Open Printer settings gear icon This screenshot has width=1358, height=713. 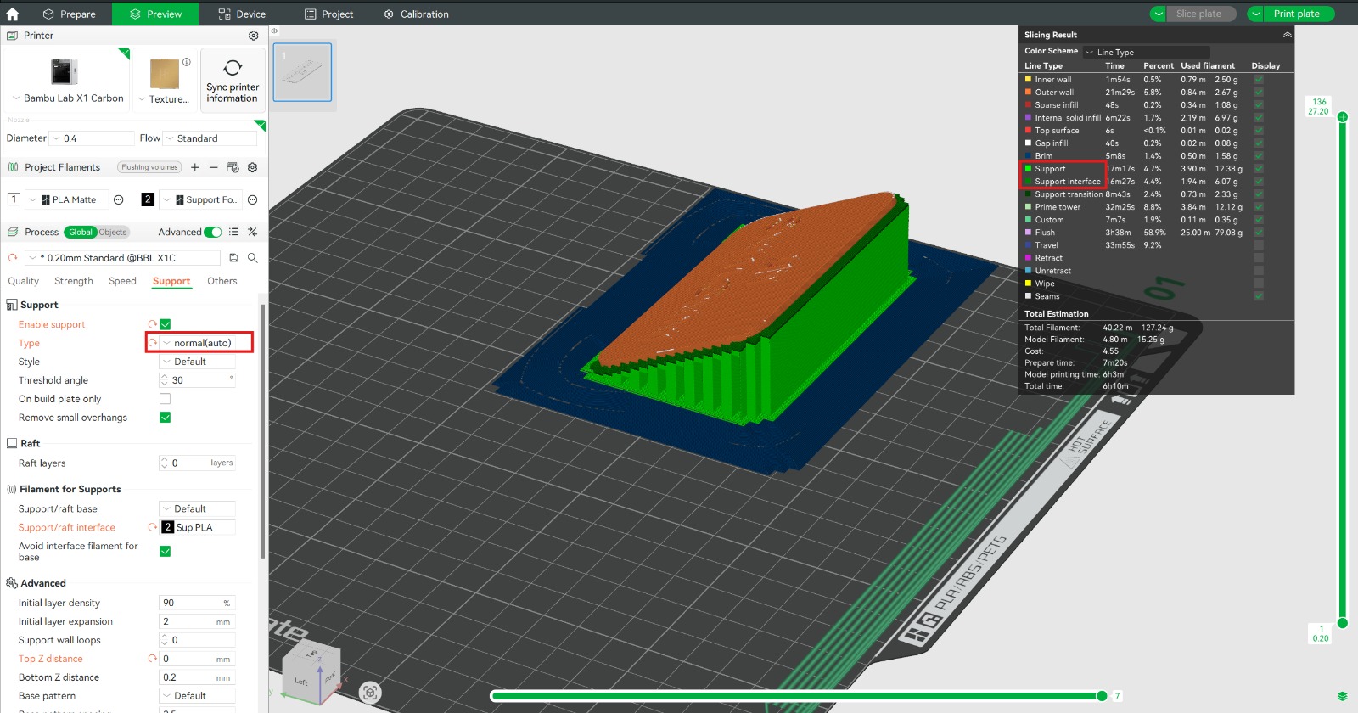253,36
